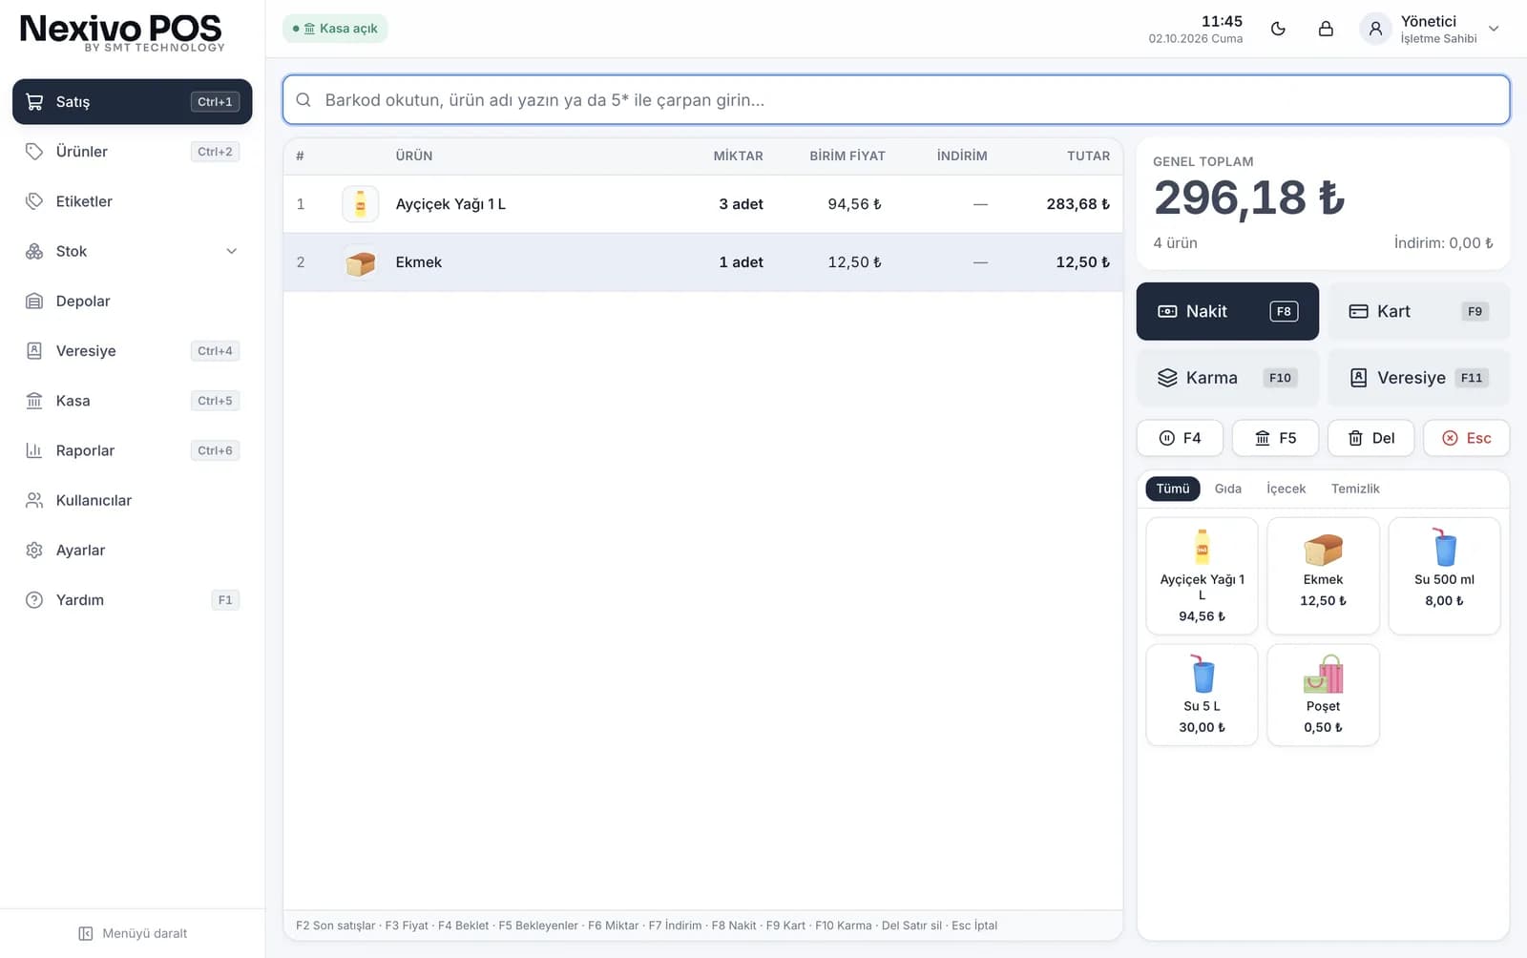Click 3 adet quantity in first row
The image size is (1527, 958).
741,204
